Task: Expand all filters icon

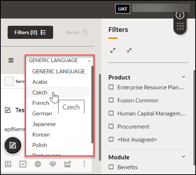Action: (113, 50)
